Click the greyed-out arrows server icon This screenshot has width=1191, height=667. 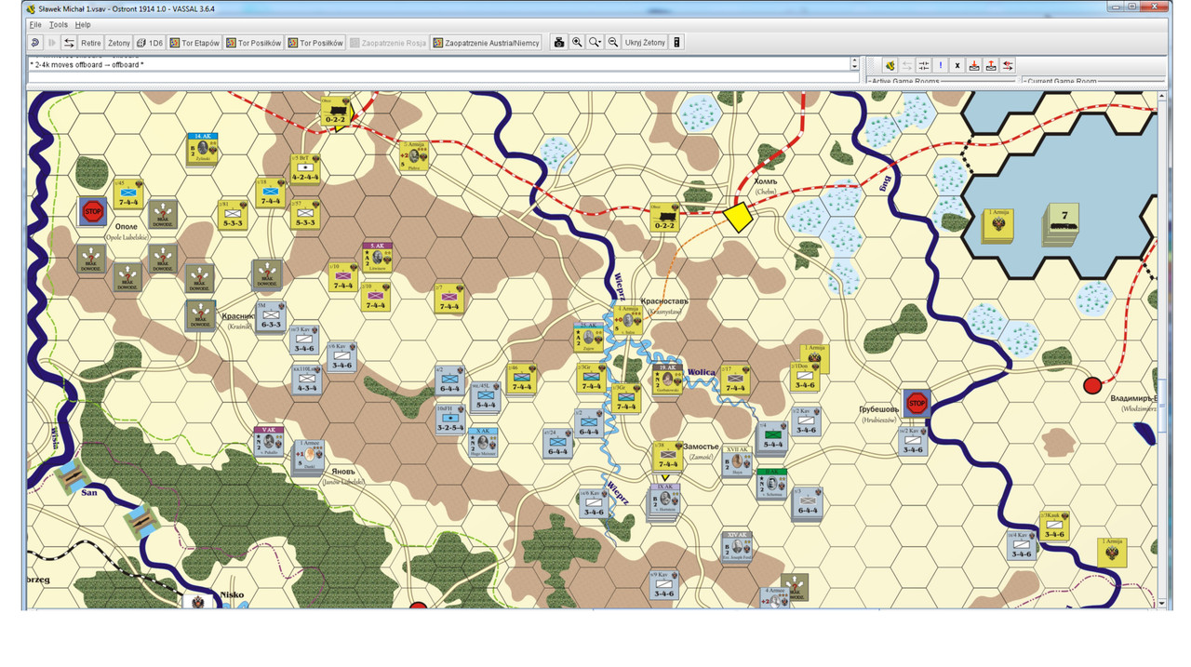(907, 65)
